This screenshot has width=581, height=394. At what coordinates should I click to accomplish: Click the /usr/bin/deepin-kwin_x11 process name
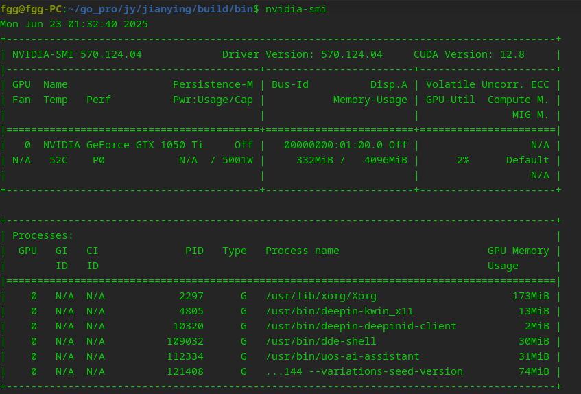[340, 312]
